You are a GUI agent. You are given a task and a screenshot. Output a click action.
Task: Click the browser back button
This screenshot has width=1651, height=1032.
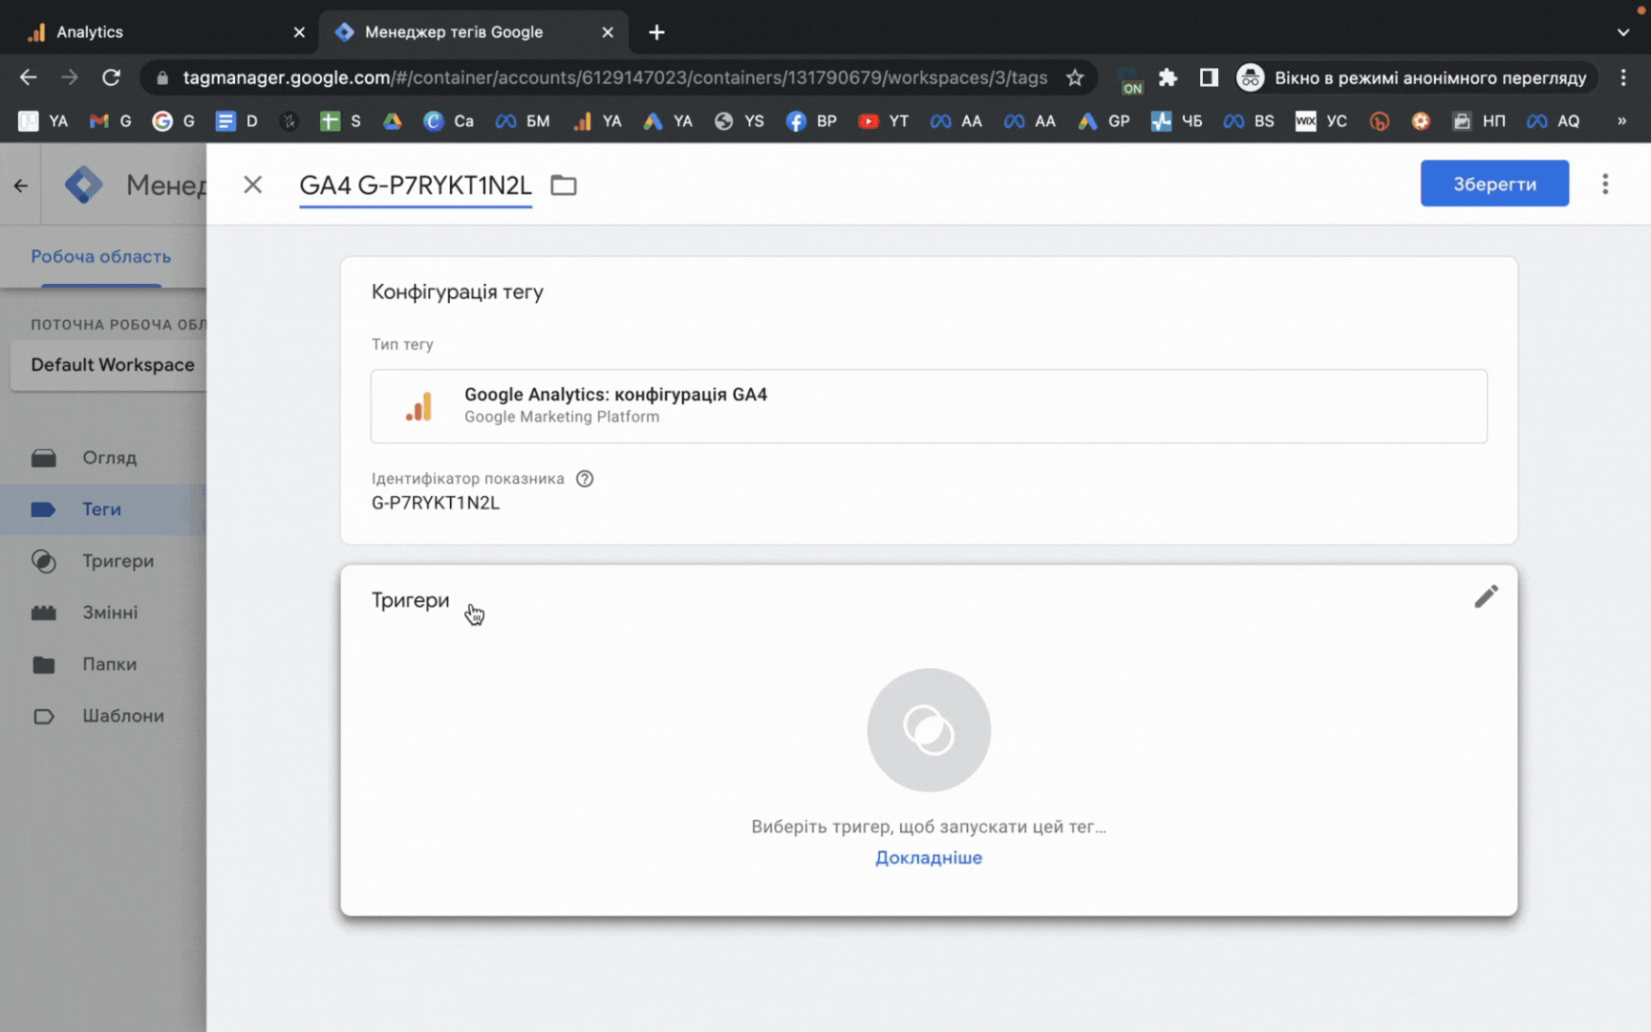[29, 77]
